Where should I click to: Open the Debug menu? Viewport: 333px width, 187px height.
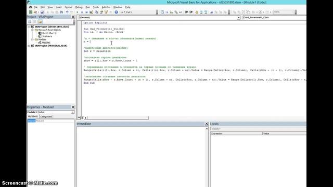click(x=79, y=7)
